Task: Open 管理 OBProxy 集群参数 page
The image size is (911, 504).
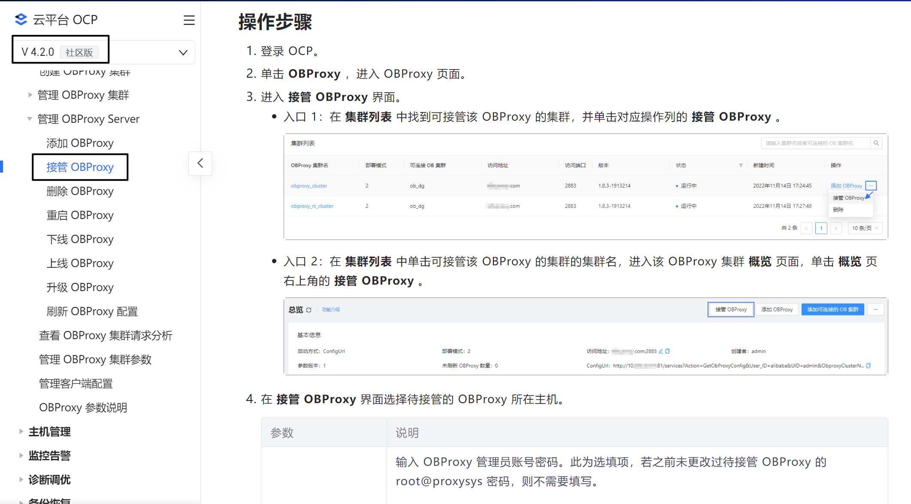Action: coord(95,359)
